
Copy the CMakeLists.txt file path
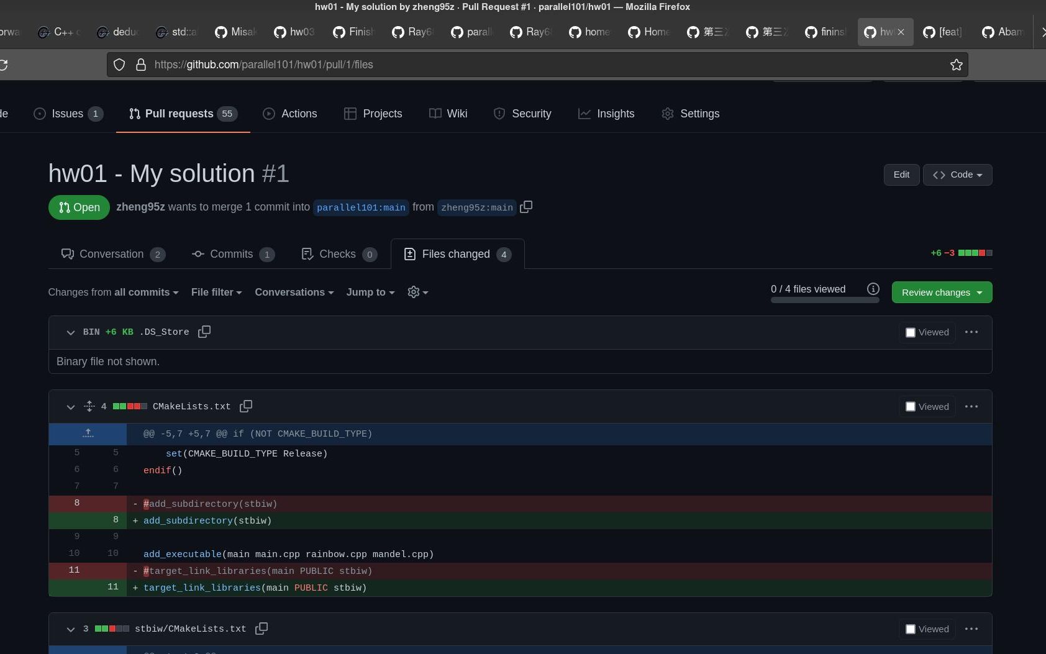tap(245, 406)
